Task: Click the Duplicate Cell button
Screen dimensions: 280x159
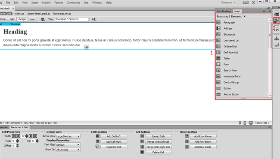Action: tap(114, 147)
